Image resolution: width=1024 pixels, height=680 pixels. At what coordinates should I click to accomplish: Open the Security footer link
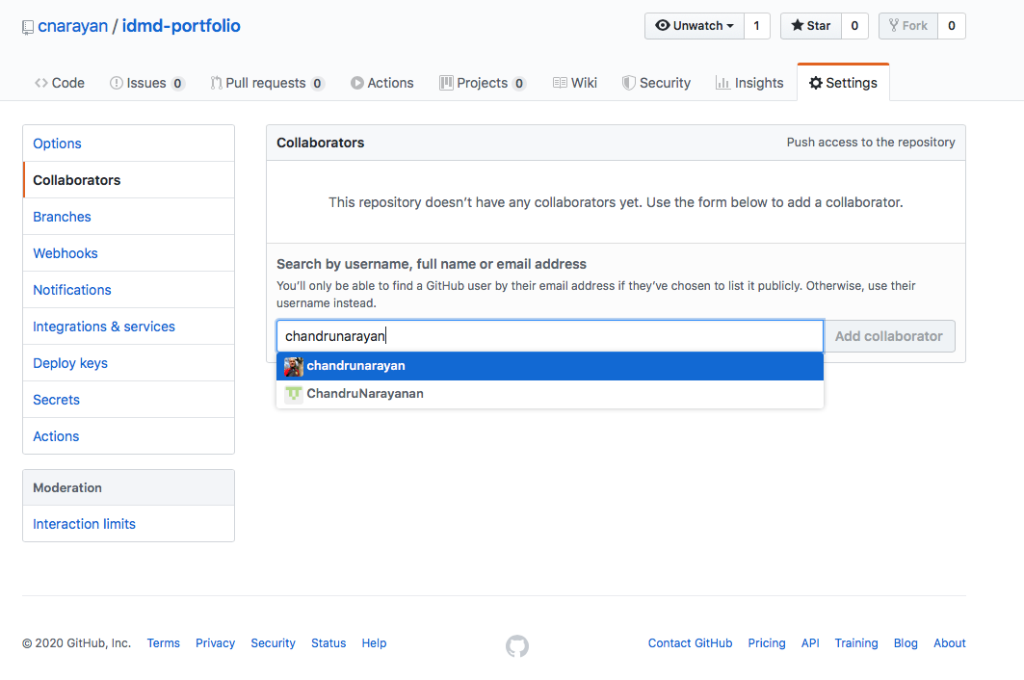273,643
